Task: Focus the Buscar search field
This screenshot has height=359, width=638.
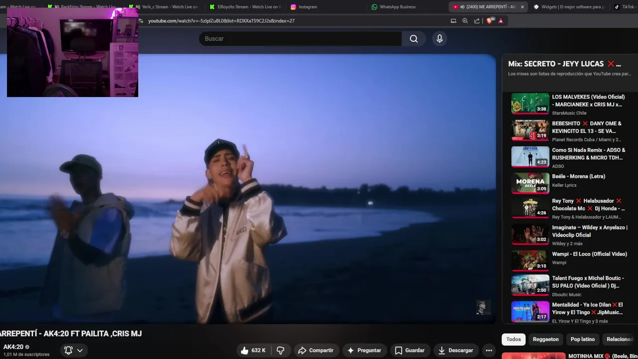Action: (x=300, y=38)
